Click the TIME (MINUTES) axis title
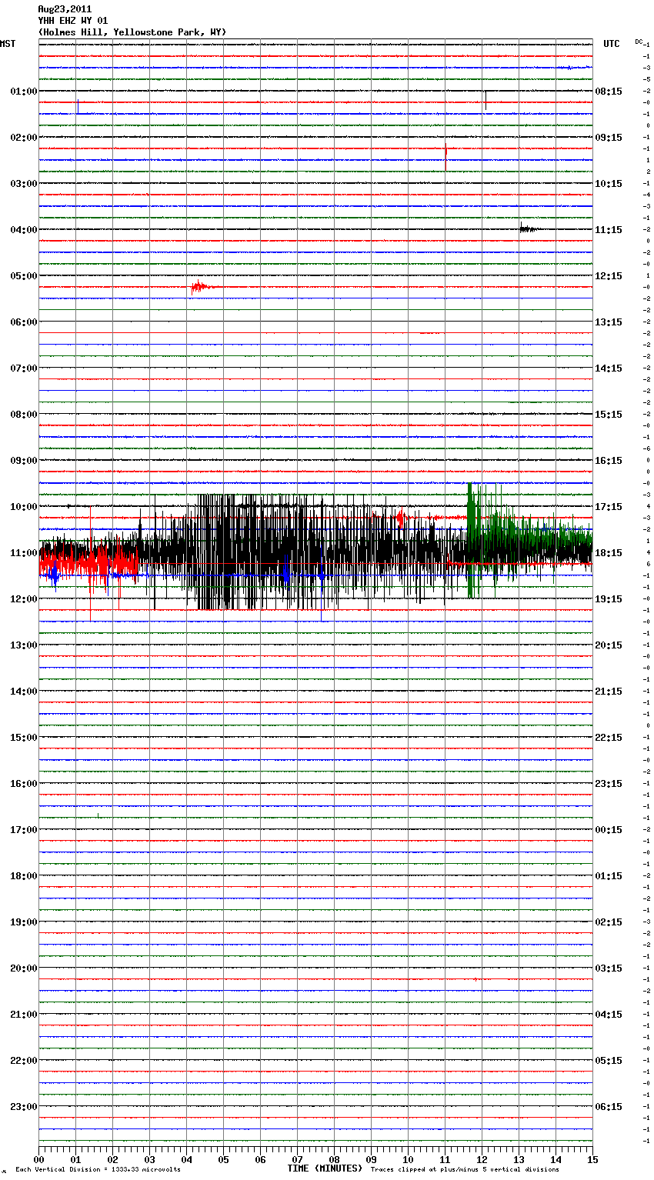Viewport: 654px width, 1180px height. 325,1168
